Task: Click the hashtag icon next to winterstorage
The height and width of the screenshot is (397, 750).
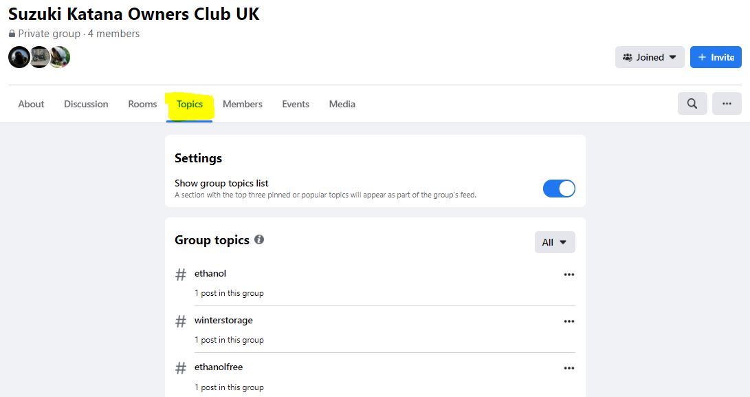Action: click(181, 321)
